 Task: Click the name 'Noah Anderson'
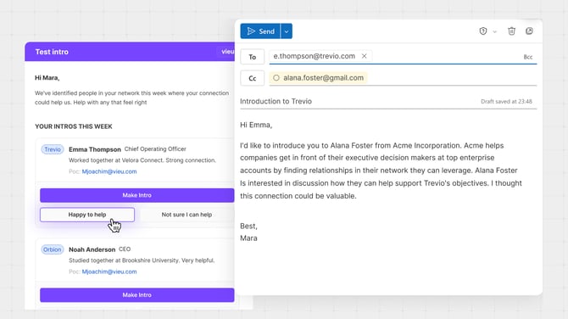[92, 249]
